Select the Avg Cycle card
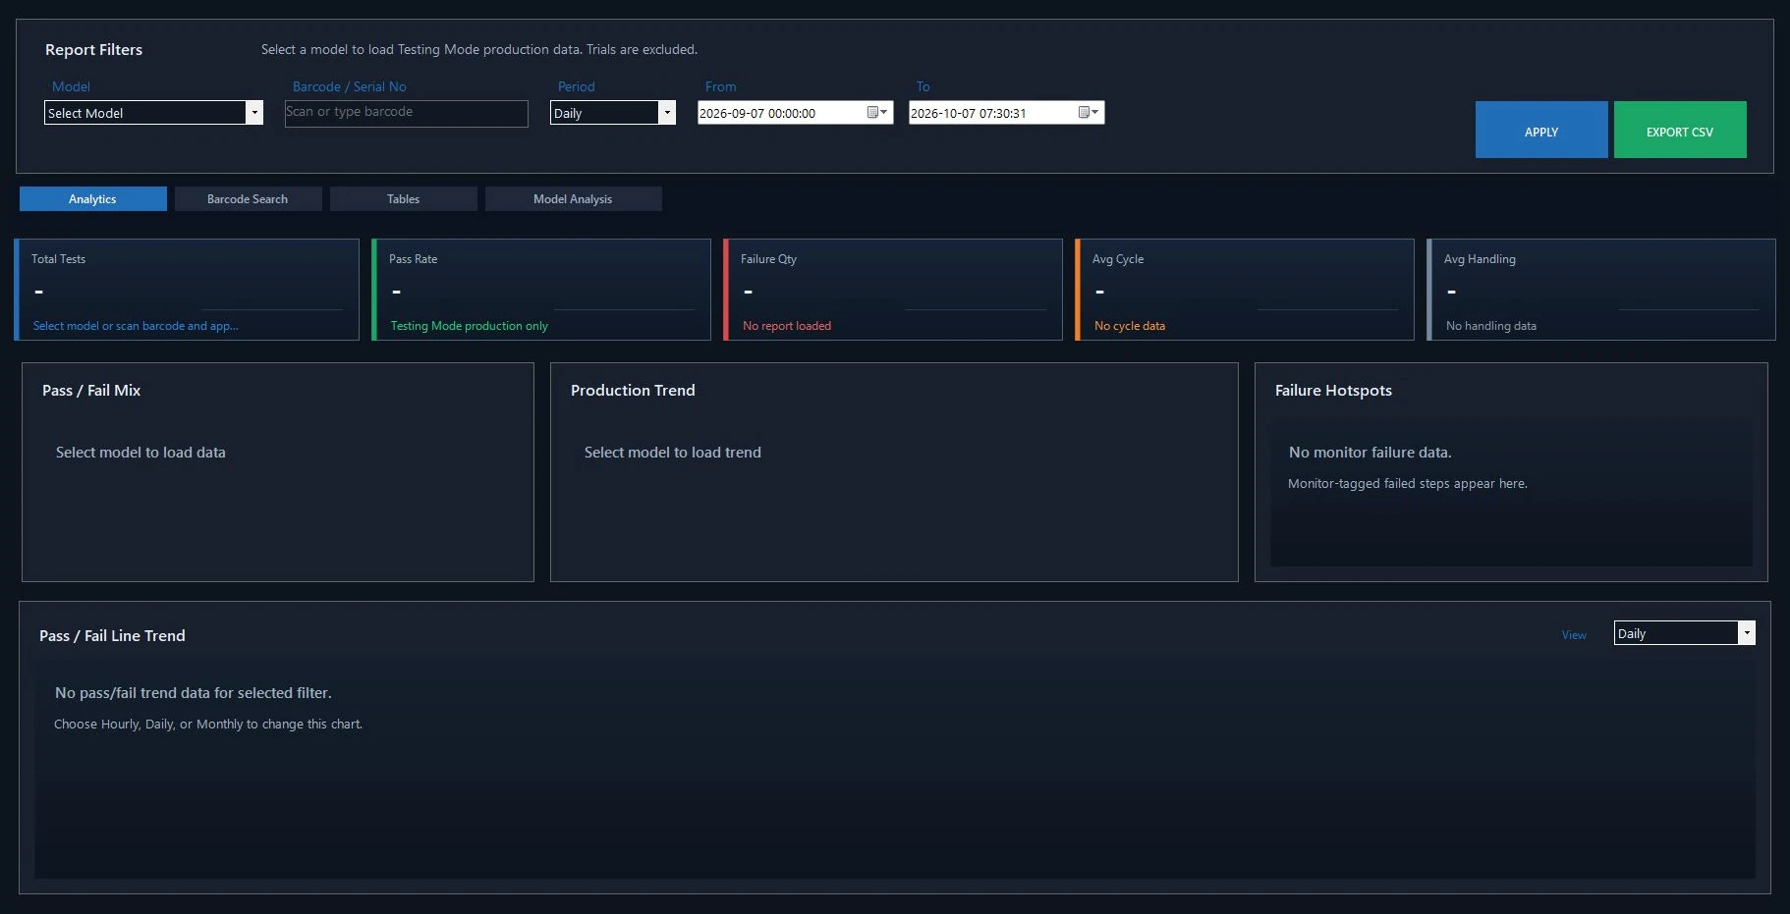1790x914 pixels. (1245, 290)
